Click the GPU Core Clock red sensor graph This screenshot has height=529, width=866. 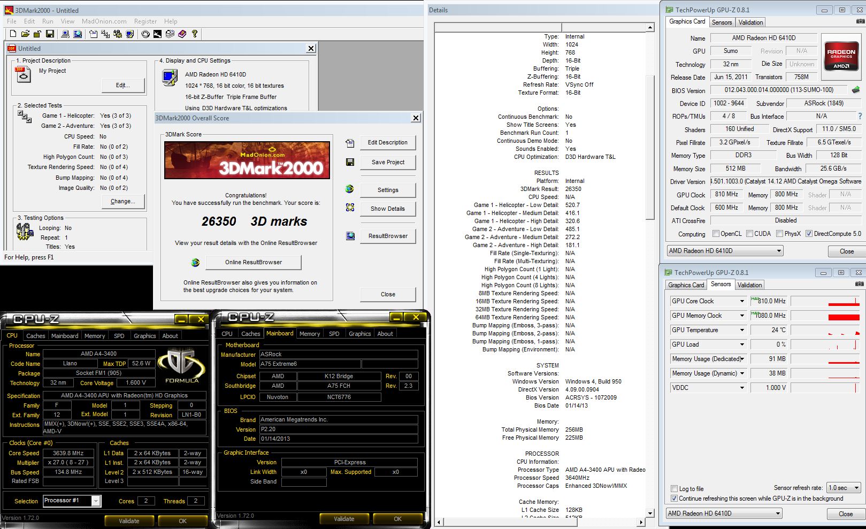(825, 301)
